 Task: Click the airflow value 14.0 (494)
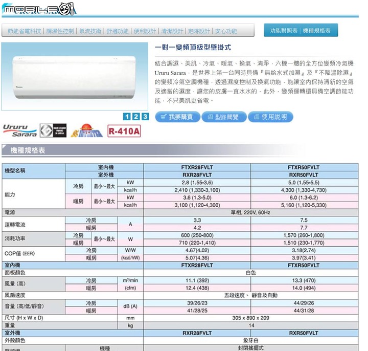coord(304,288)
